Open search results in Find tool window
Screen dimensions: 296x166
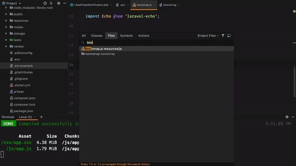point(229,36)
